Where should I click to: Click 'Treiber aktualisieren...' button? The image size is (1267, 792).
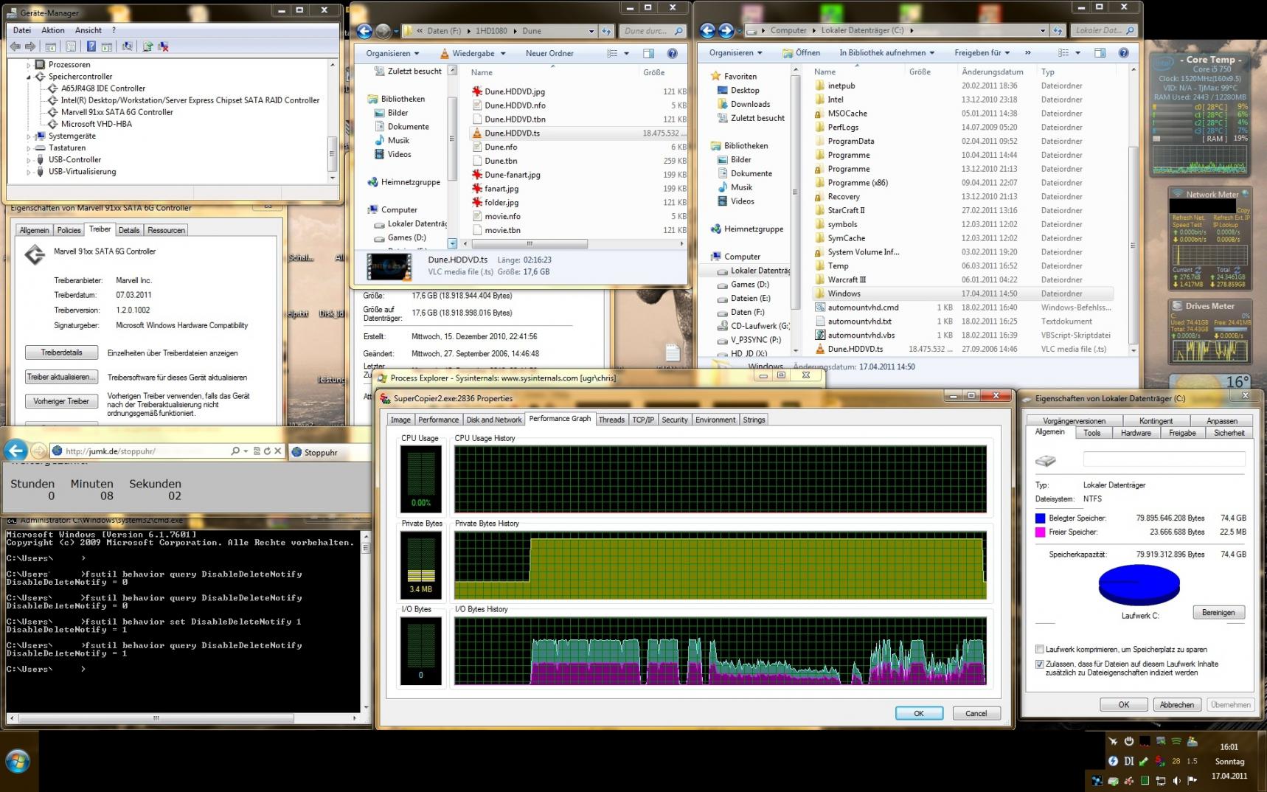pos(61,377)
